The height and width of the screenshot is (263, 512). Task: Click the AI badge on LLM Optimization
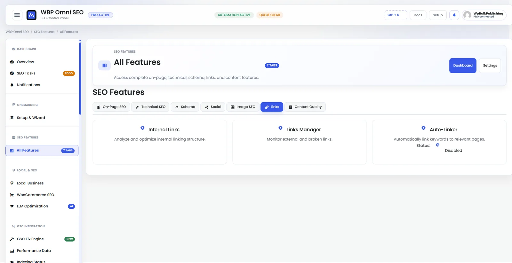71,206
